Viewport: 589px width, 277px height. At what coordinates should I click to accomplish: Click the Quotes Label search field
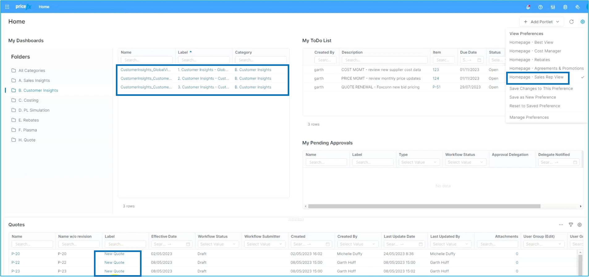(x=125, y=244)
